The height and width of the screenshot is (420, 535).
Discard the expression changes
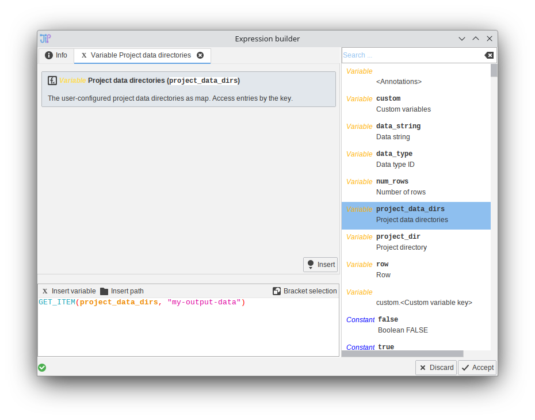(x=435, y=368)
